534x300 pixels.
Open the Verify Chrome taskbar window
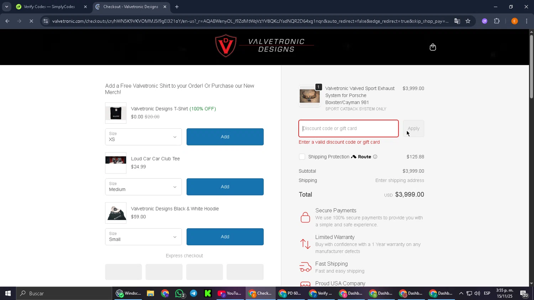point(320,293)
